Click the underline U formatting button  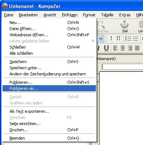[x=106, y=48]
